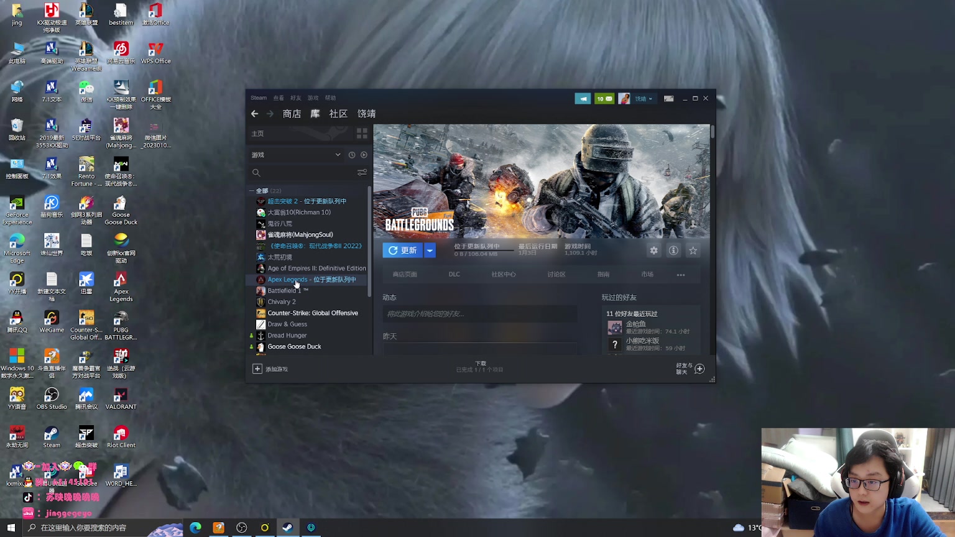
Task: Open the VALORANT desktop icon
Action: click(x=121, y=398)
